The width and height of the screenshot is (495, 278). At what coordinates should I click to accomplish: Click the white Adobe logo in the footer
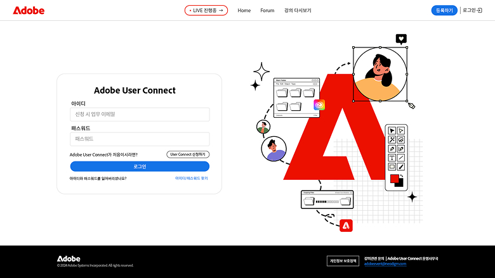tap(69, 258)
